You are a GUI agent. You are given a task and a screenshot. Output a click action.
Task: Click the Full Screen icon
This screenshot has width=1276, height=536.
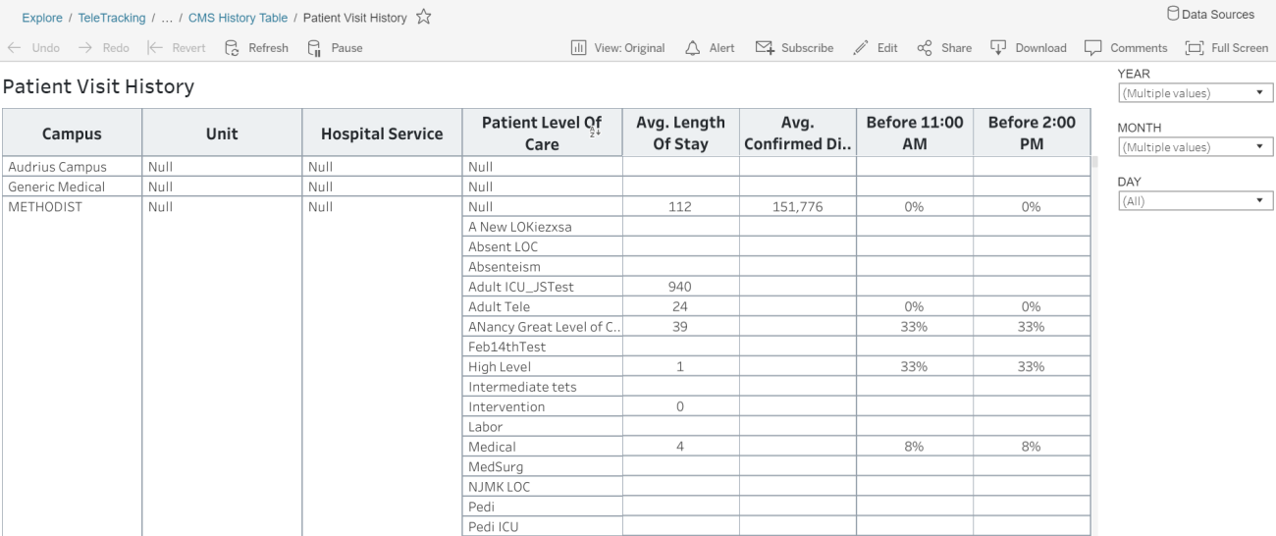point(1195,48)
